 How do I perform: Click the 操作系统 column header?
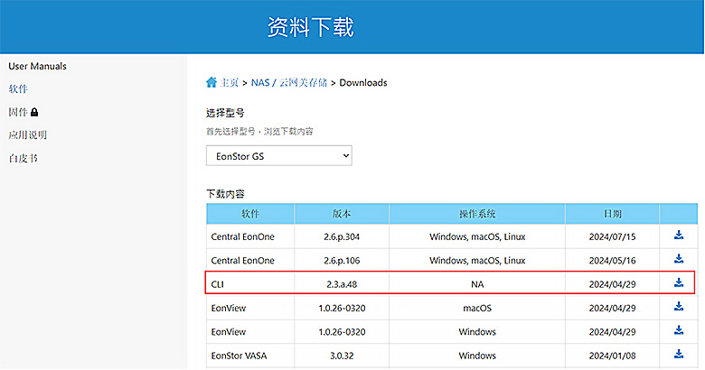477,214
